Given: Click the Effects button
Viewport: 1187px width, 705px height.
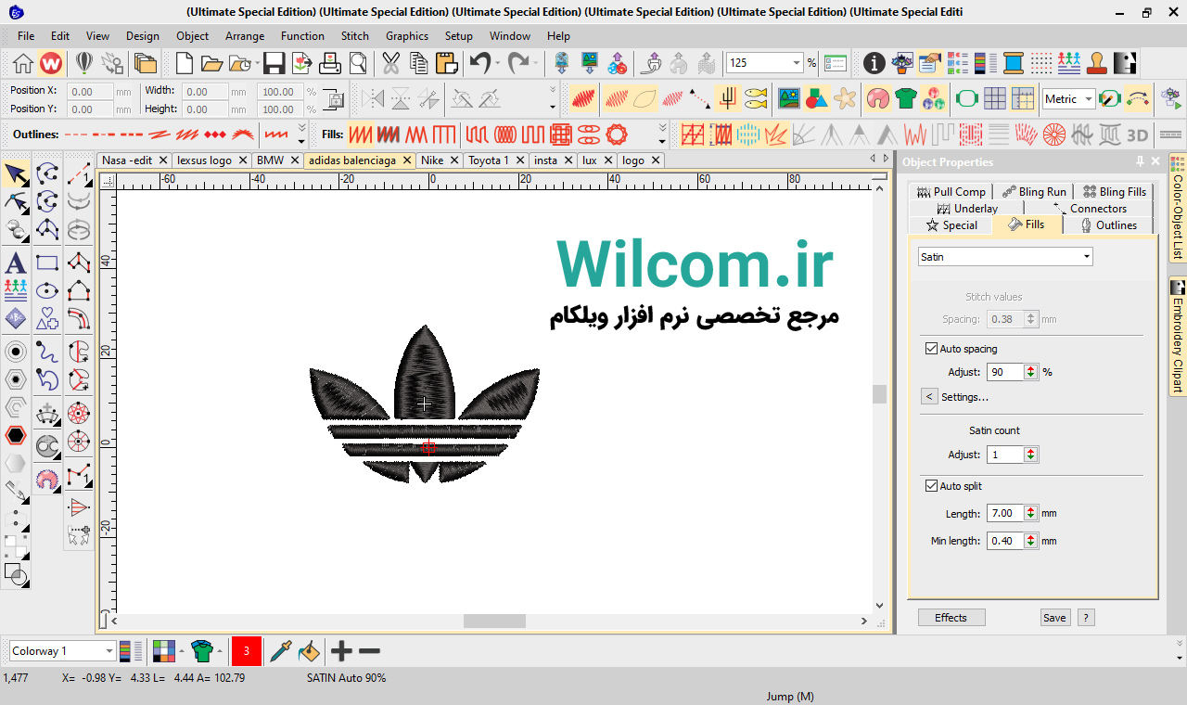Looking at the screenshot, I should click(x=951, y=618).
